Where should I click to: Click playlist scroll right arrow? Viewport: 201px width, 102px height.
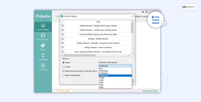pyautogui.click(x=129, y=55)
